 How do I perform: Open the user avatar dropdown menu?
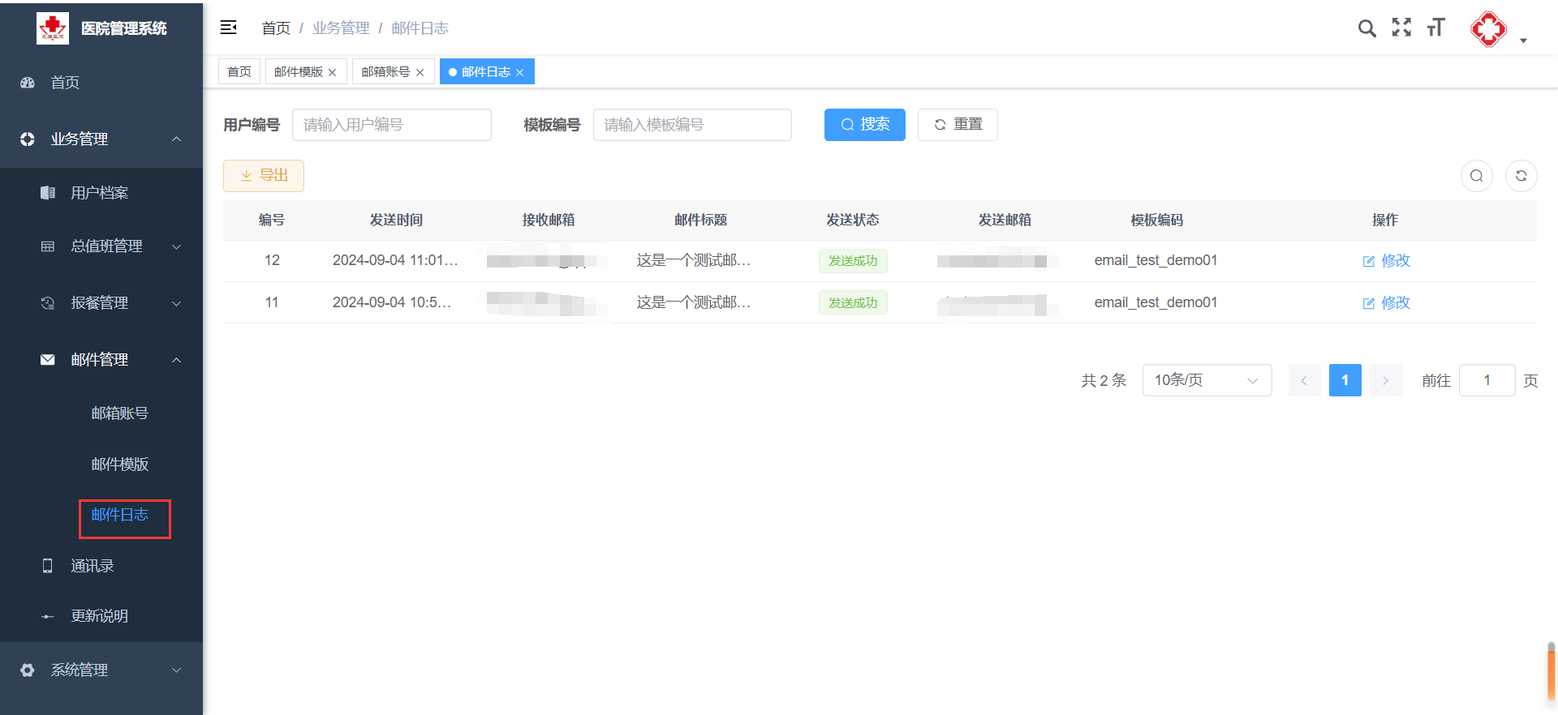pos(1497,31)
